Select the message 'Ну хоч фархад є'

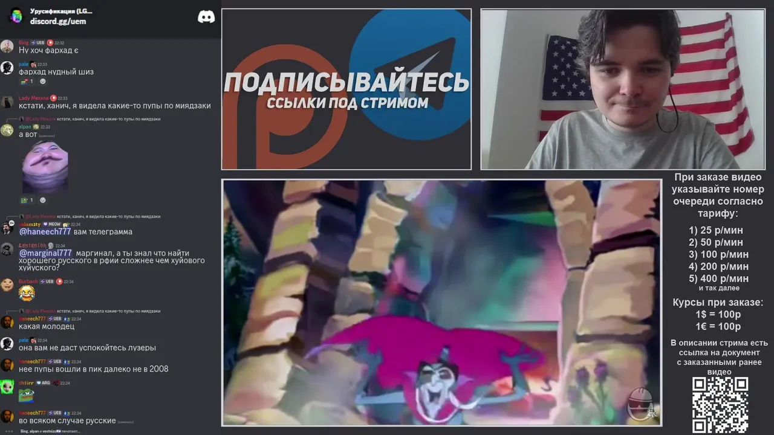[49, 50]
